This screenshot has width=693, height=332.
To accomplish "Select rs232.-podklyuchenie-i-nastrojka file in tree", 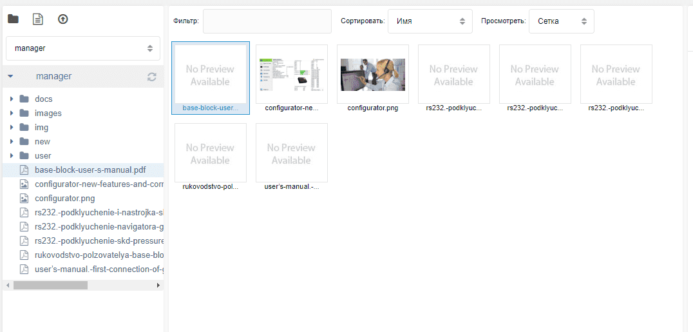I will (99, 213).
